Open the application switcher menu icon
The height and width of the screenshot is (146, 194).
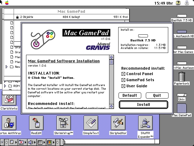click(x=187, y=3)
